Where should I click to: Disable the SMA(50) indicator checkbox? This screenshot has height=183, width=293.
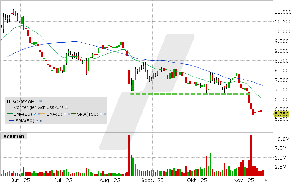(x=37, y=121)
